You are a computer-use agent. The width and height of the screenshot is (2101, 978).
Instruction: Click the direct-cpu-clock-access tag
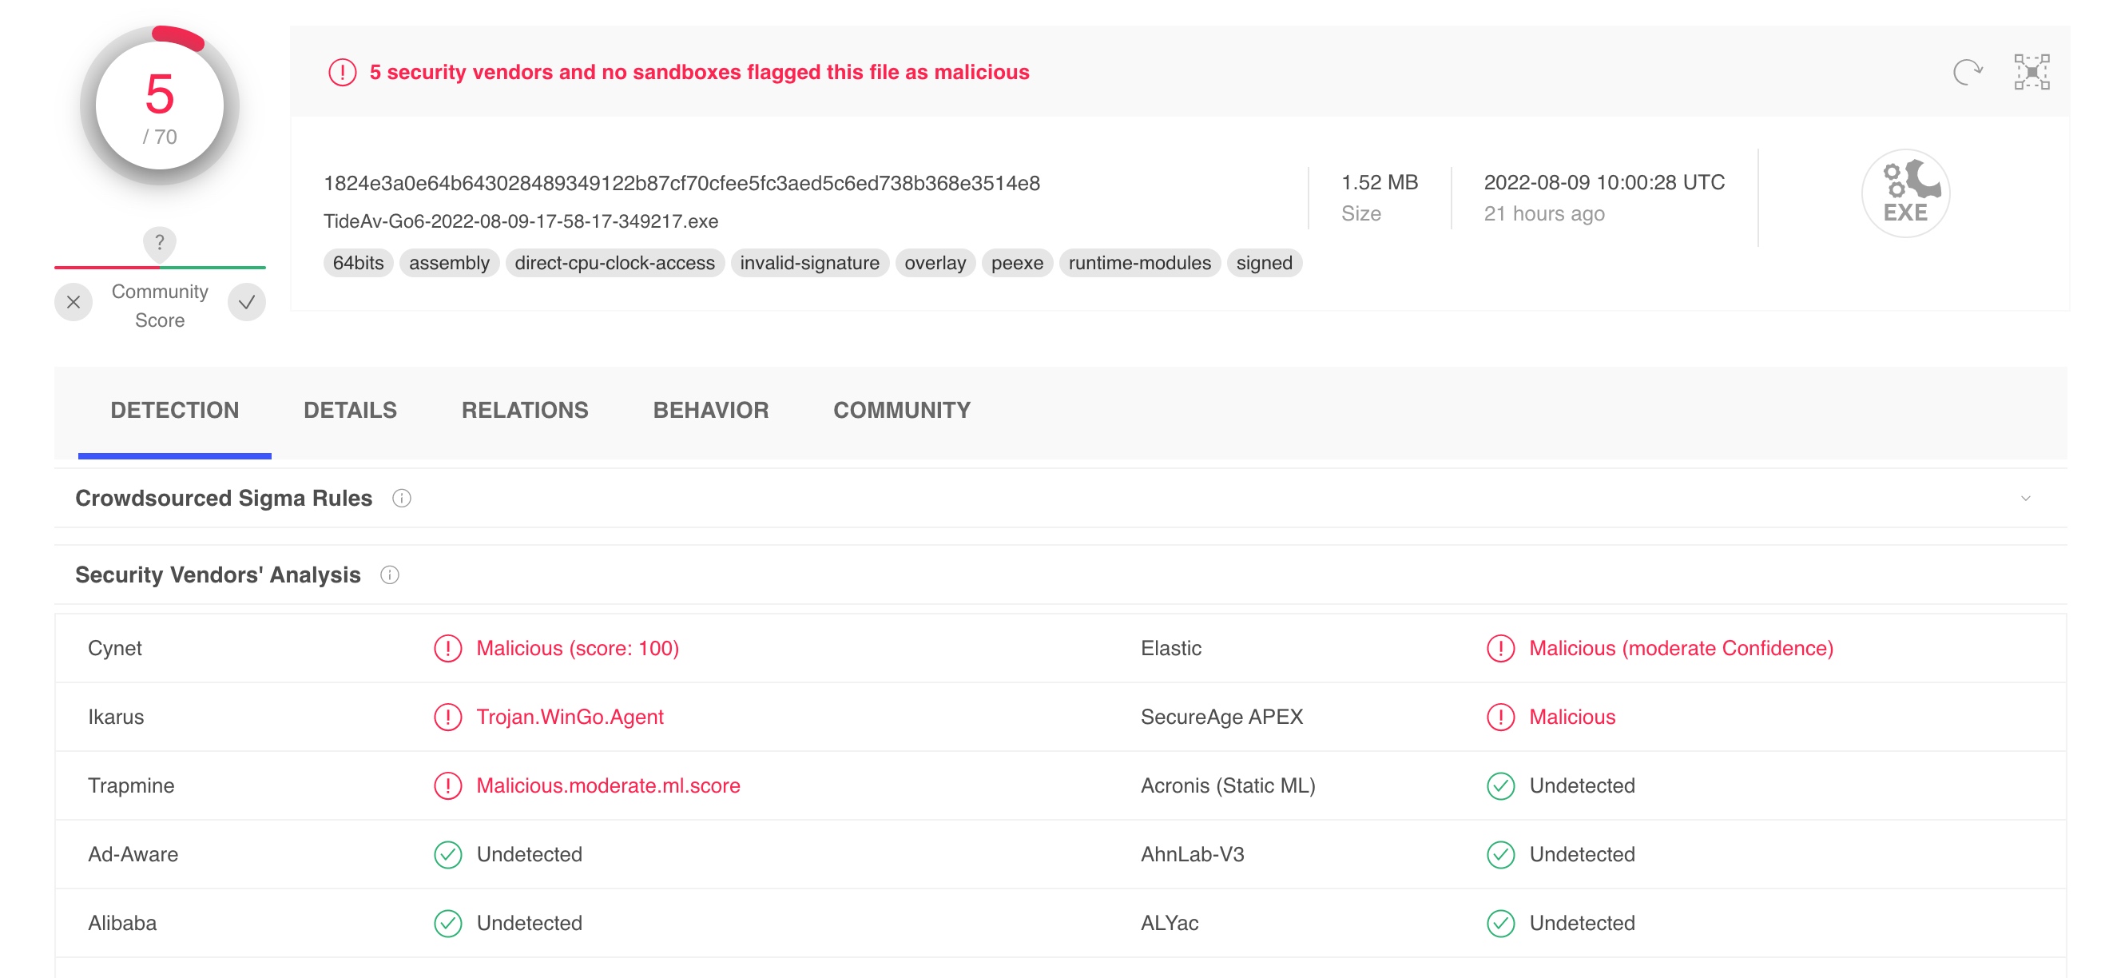point(614,263)
